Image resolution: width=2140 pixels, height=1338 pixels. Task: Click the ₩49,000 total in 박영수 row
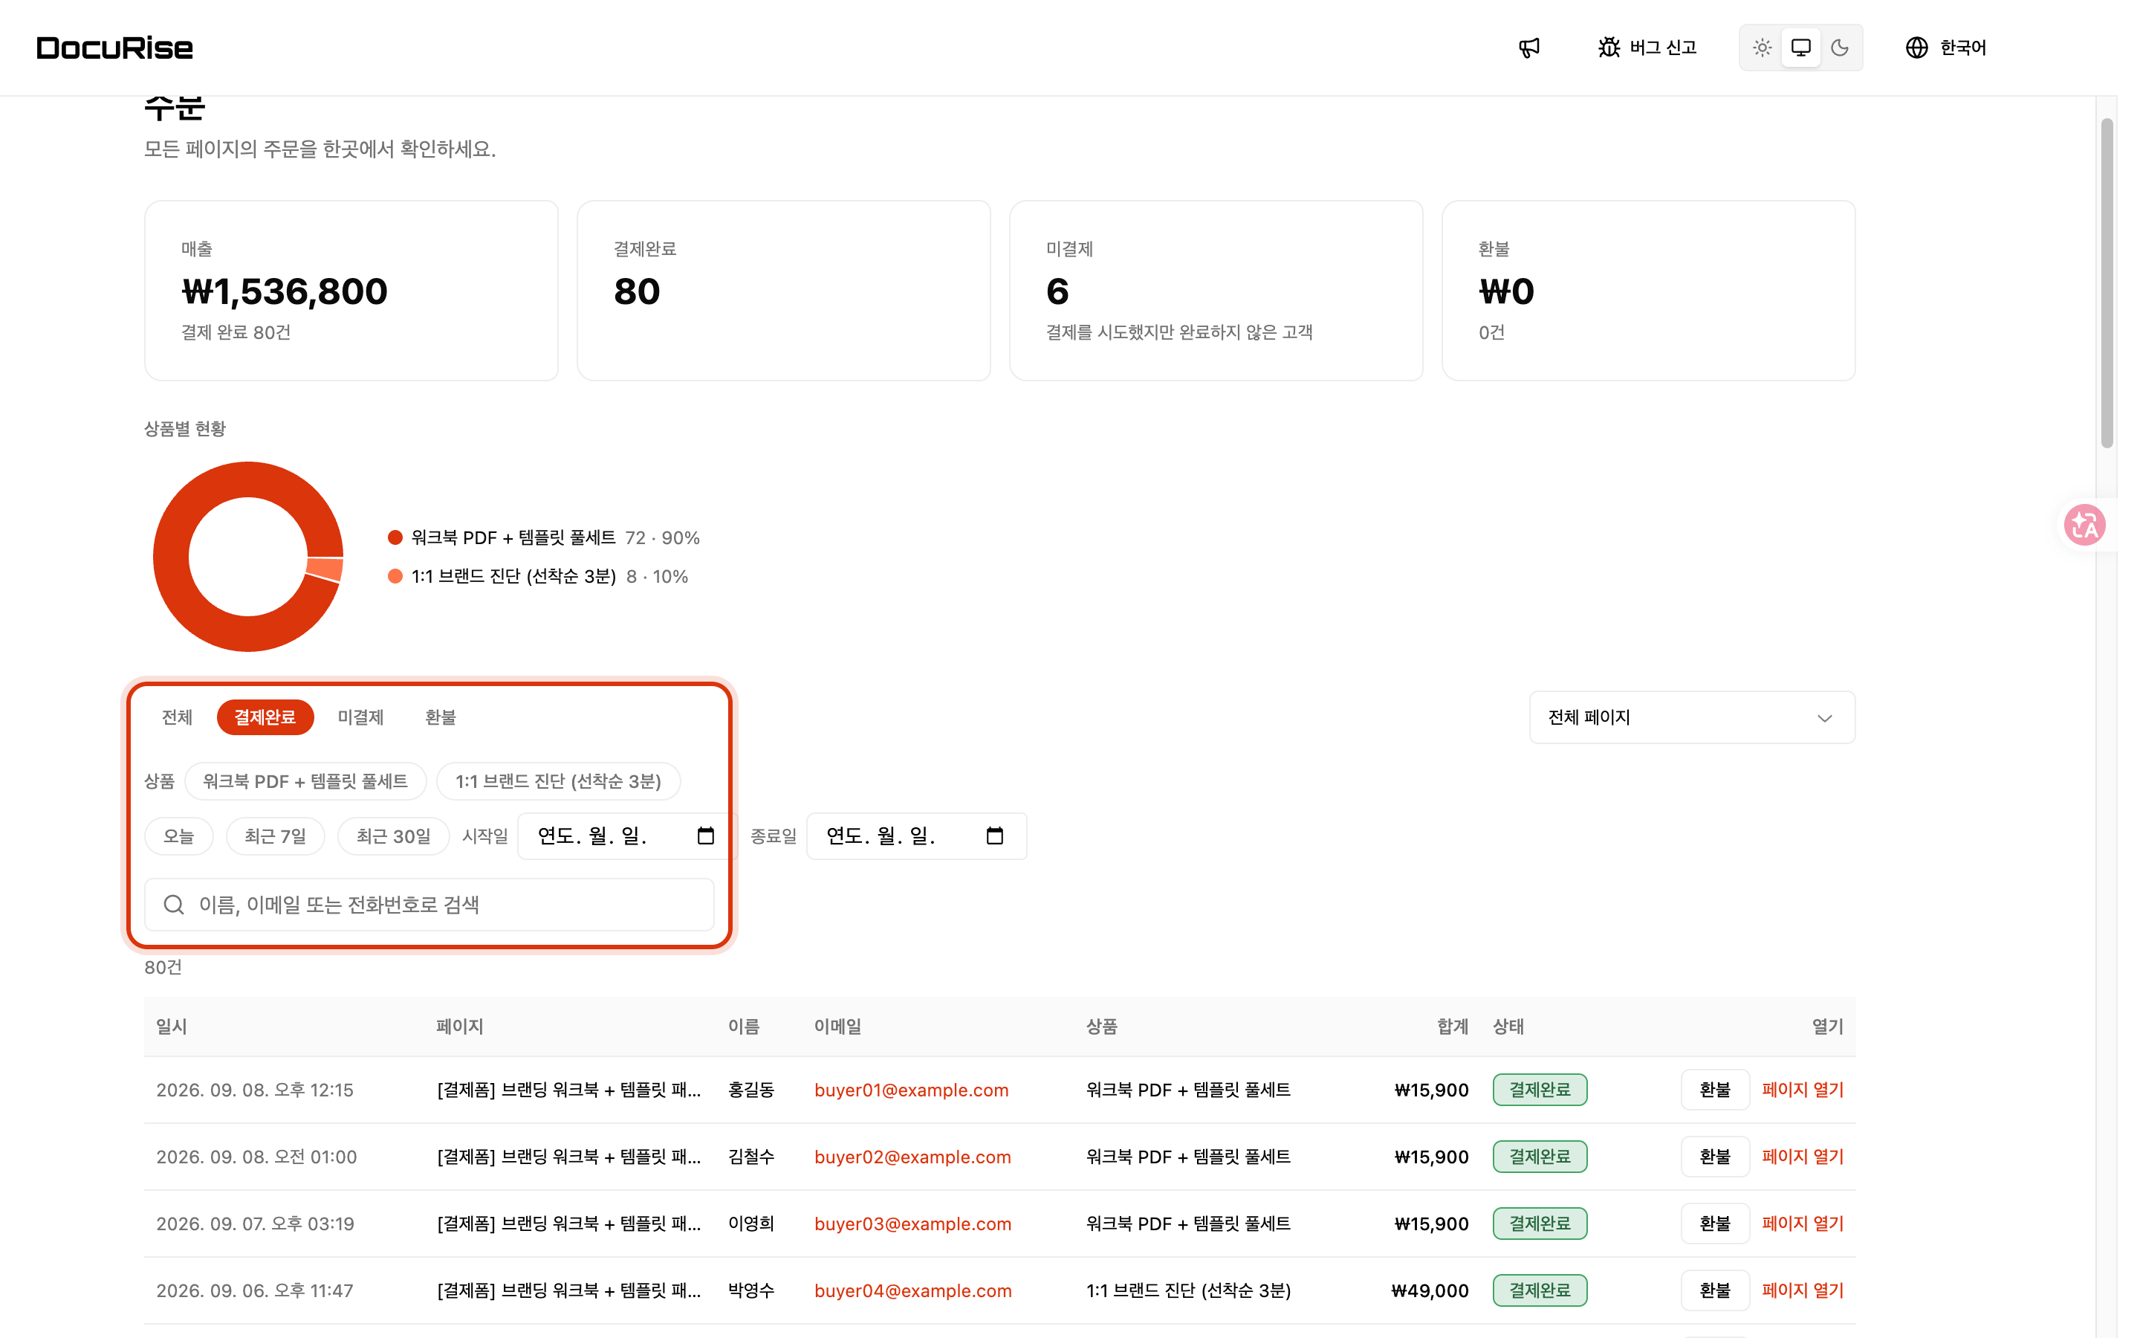click(1430, 1290)
